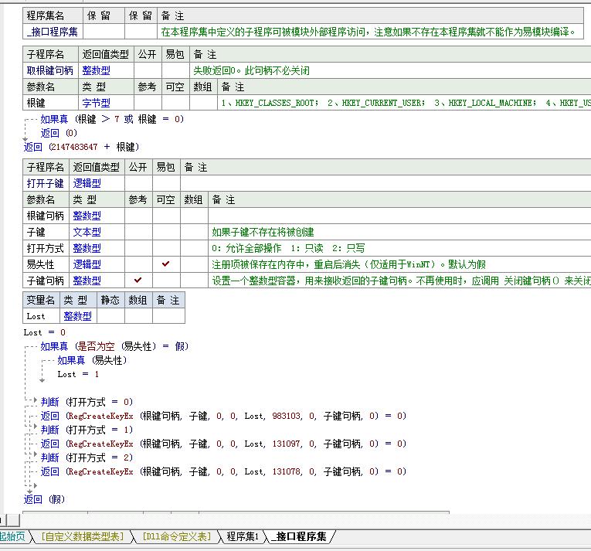591x551 pixels.
Task: Click the remark 0: 允许全部操作 1: 只读 2: 只写
Action: (x=288, y=248)
